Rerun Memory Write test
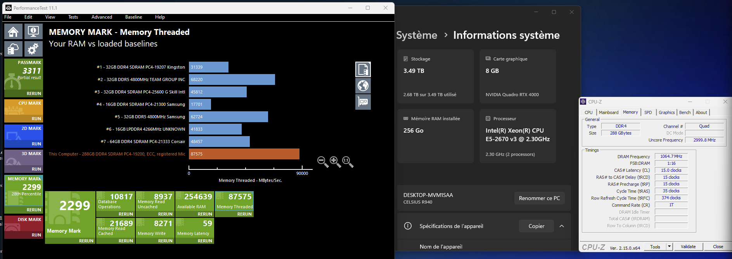732x259 pixels. (165, 241)
